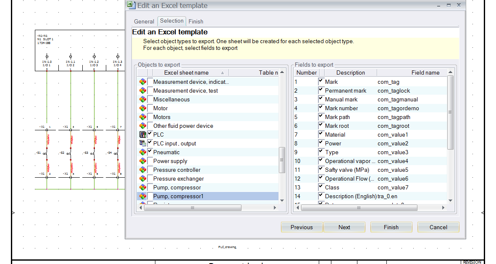Open the Finish tab
The width and height of the screenshot is (496, 264).
click(196, 21)
